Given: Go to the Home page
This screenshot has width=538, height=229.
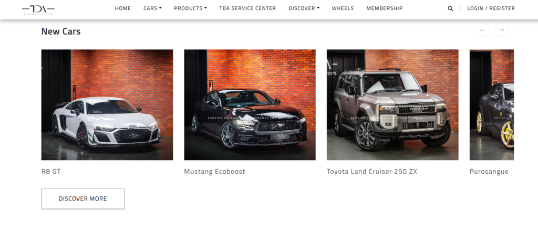Looking at the screenshot, I should (x=123, y=8).
